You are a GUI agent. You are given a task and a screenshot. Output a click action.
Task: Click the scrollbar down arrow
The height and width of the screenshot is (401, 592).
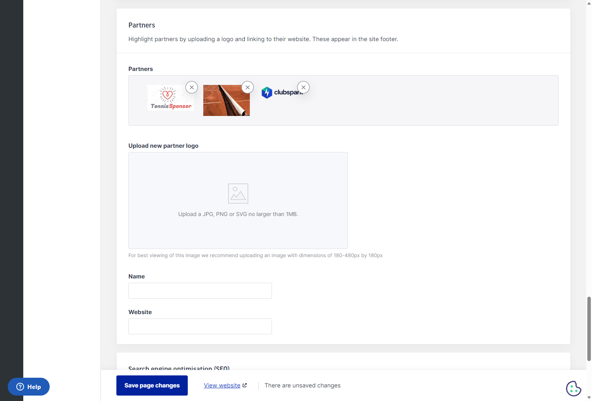tap(589, 398)
